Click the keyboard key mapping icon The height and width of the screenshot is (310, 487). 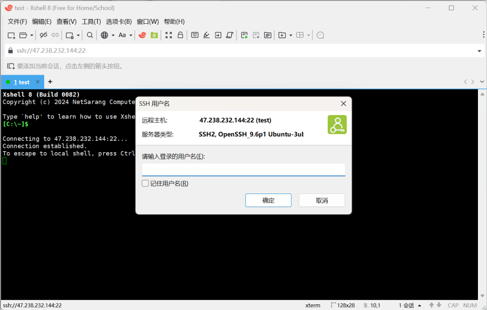click(x=195, y=35)
